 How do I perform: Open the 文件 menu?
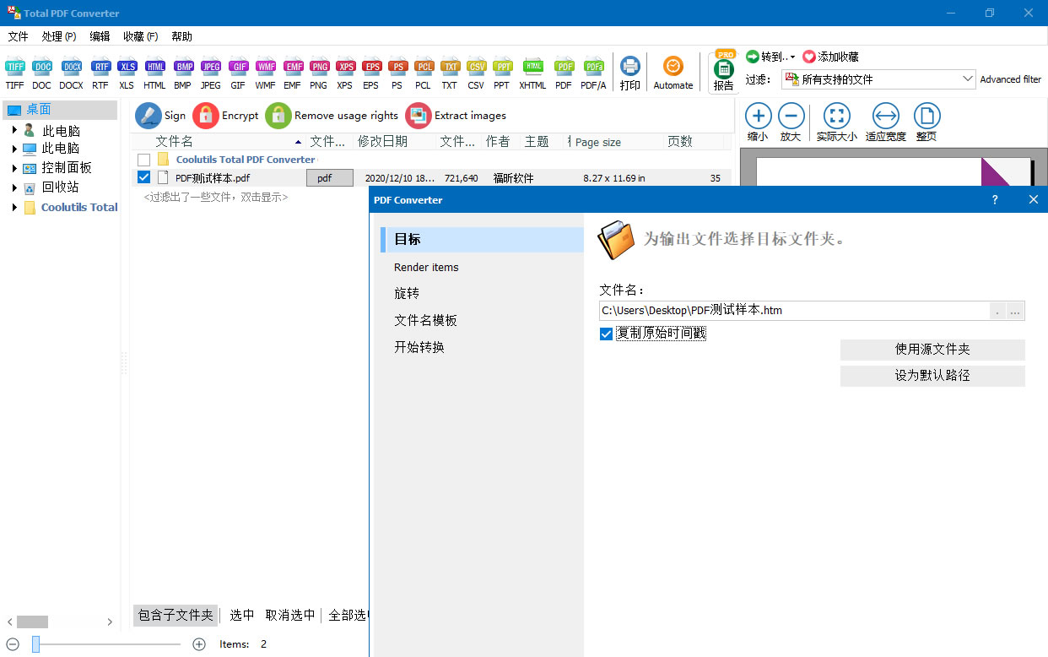pyautogui.click(x=18, y=36)
